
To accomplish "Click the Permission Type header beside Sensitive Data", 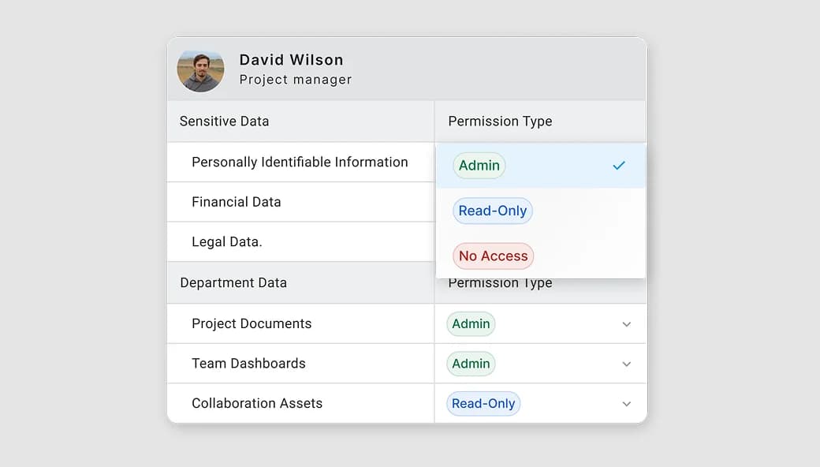I will (500, 121).
